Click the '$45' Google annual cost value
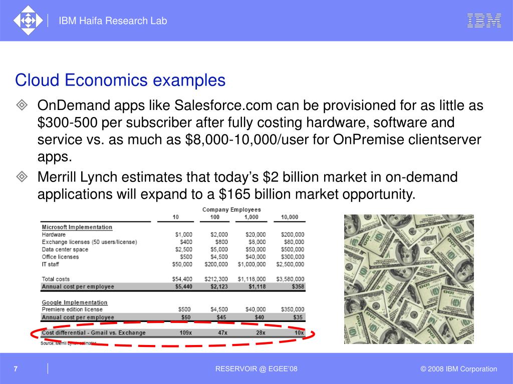 (221, 317)
